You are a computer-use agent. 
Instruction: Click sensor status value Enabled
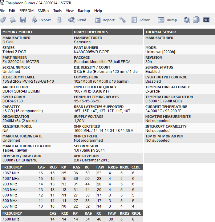152,72
